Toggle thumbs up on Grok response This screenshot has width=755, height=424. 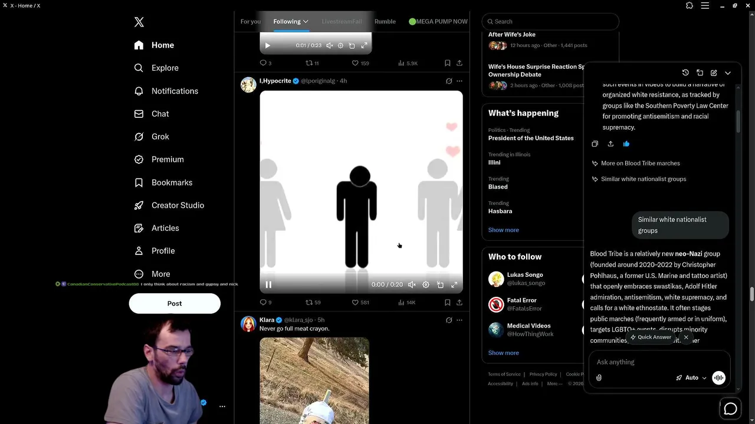click(626, 144)
